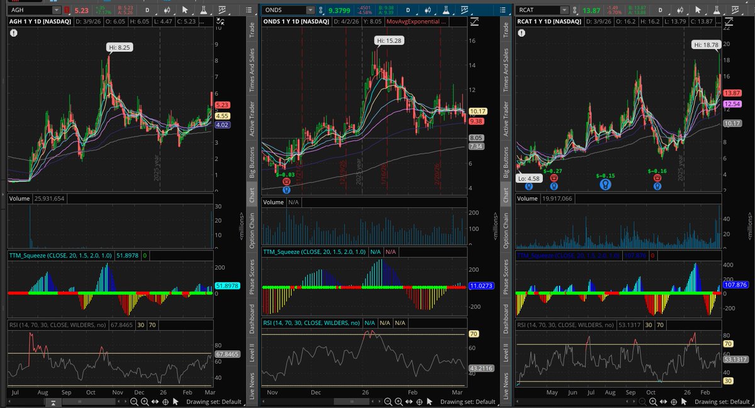Viewport: 755px width, 408px height.
Task: Open the D timeframe dropdown on ONDS chart
Action: (x=408, y=9)
